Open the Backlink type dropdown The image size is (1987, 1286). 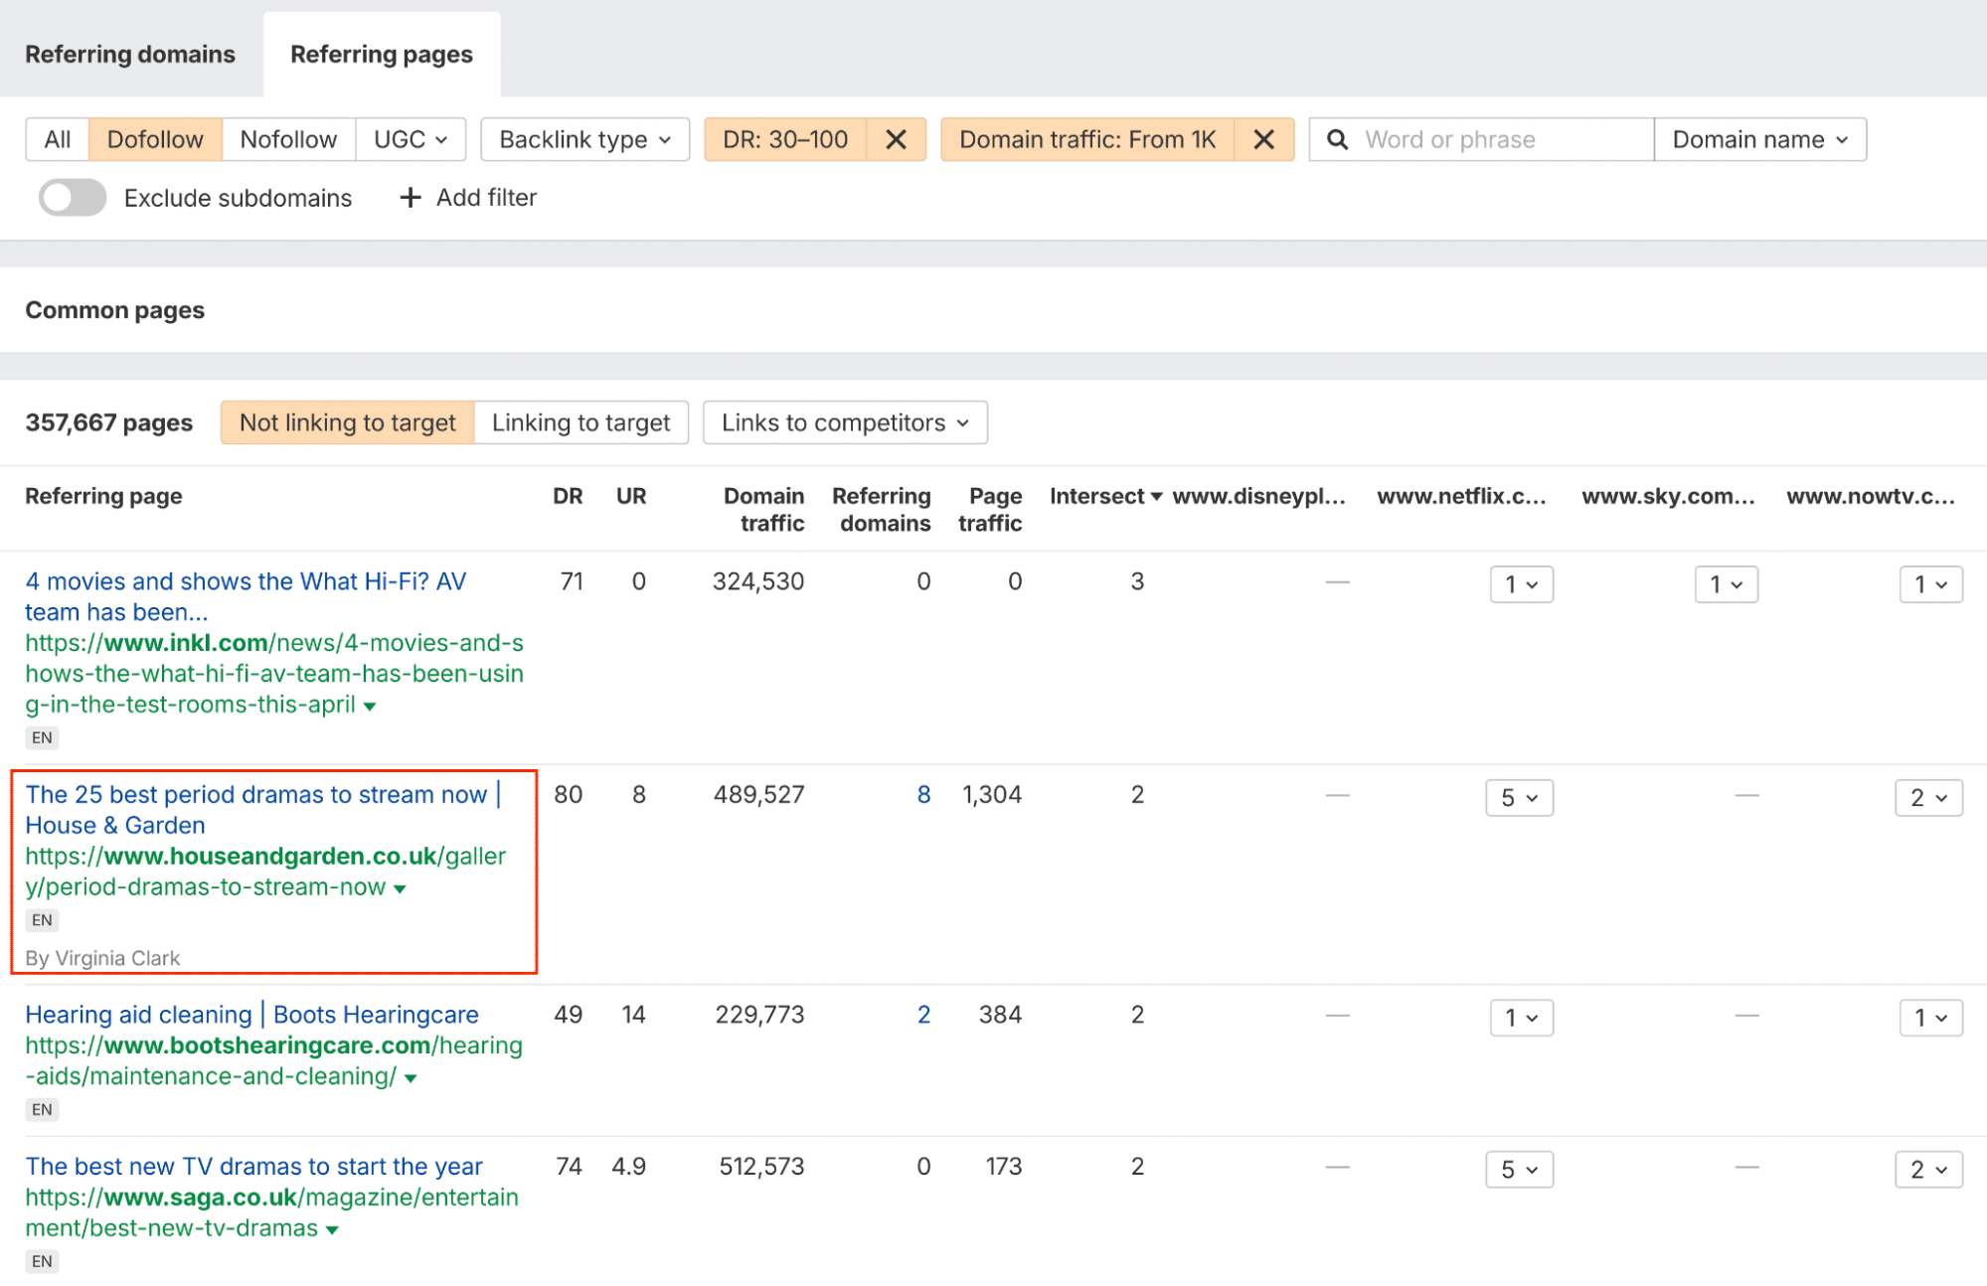click(584, 140)
